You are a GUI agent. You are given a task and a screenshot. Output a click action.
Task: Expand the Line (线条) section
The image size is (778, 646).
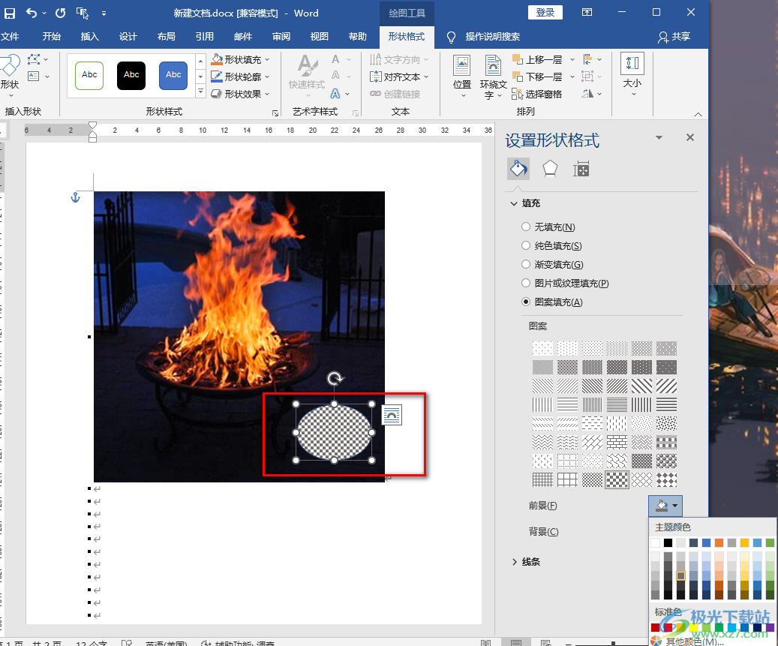[x=514, y=562]
